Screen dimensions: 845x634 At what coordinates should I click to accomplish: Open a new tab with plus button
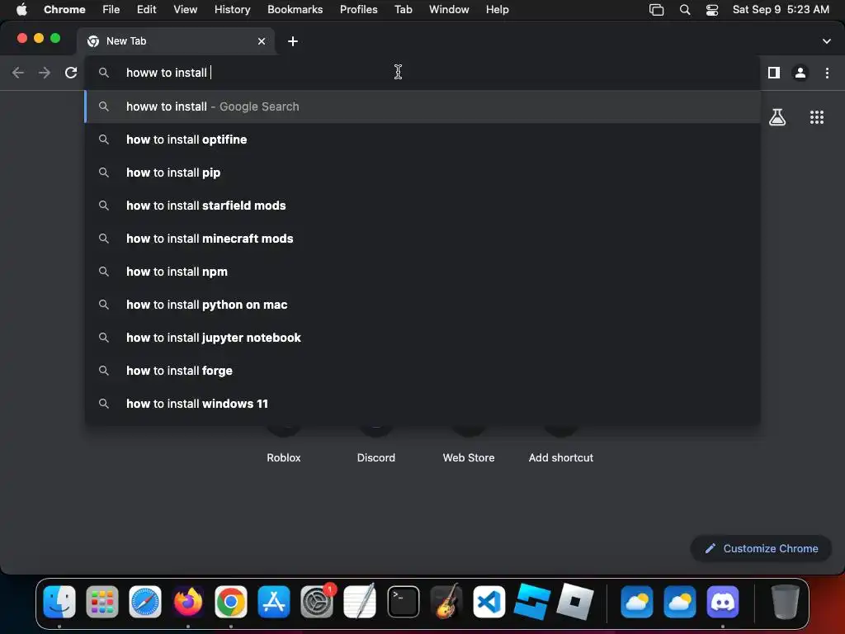[x=293, y=41]
